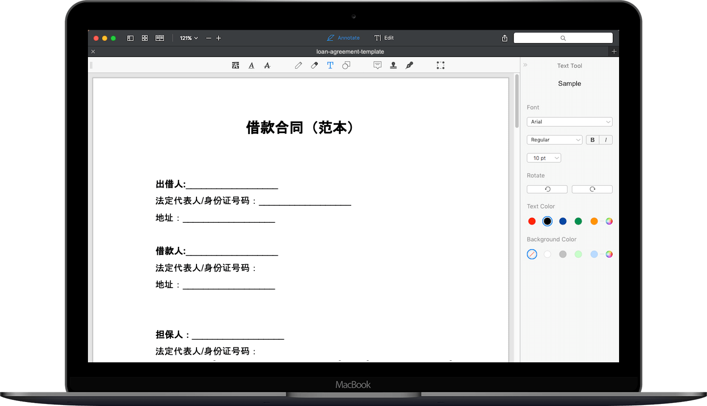Select the area selection tool

click(441, 65)
